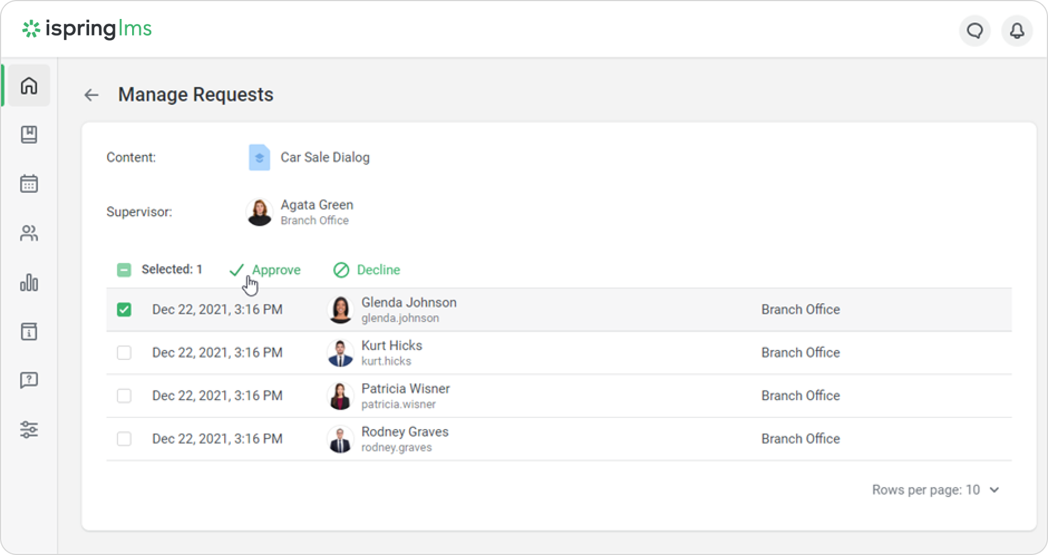
Task: Decline the selected request
Action: [x=367, y=270]
